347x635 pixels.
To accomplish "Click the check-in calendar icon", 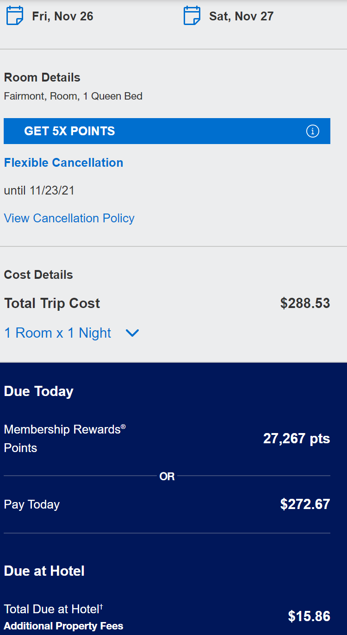I will click(x=14, y=16).
